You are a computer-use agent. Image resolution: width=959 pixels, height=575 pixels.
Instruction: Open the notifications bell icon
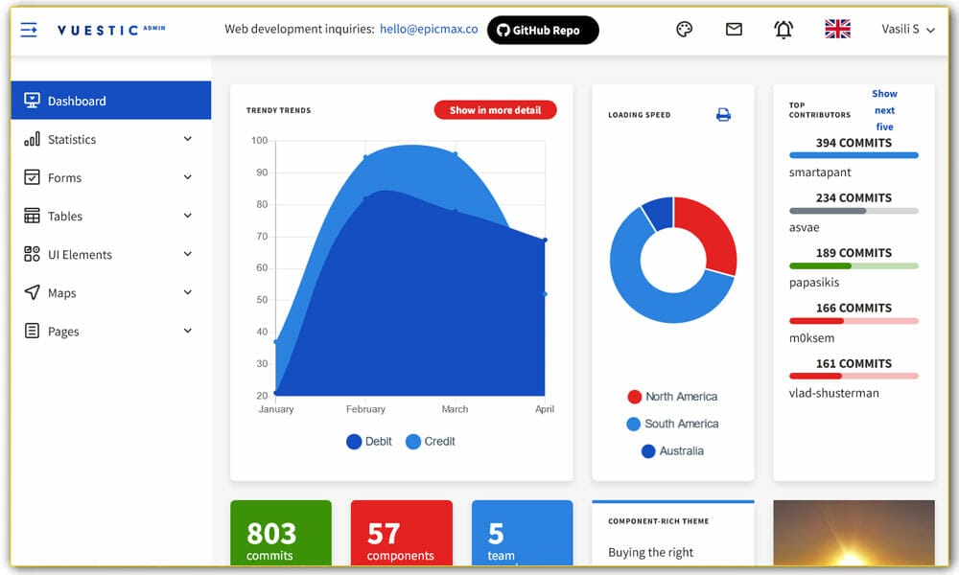(x=784, y=30)
